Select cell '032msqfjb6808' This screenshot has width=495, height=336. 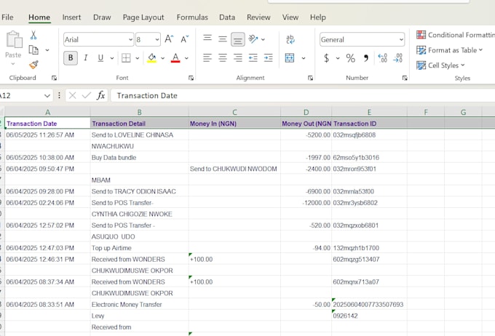(x=369, y=135)
